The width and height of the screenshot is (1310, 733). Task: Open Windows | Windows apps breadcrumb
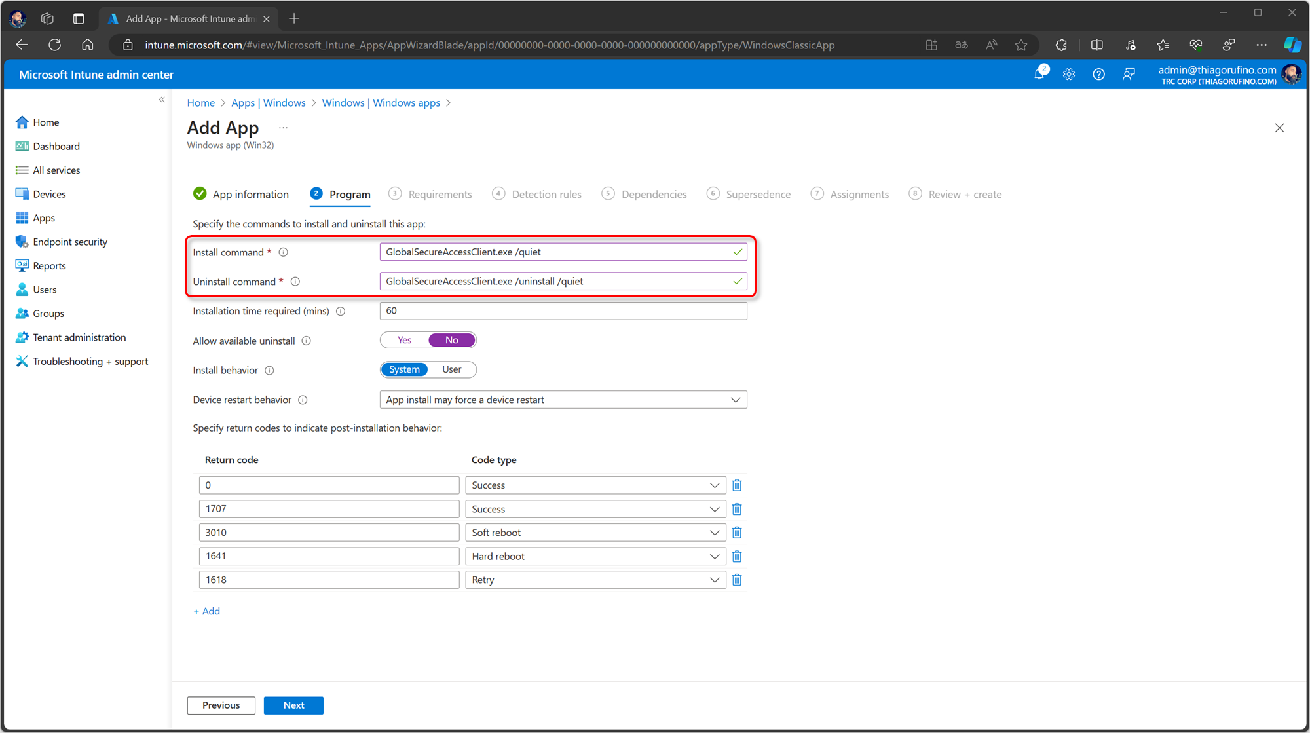pyautogui.click(x=381, y=103)
